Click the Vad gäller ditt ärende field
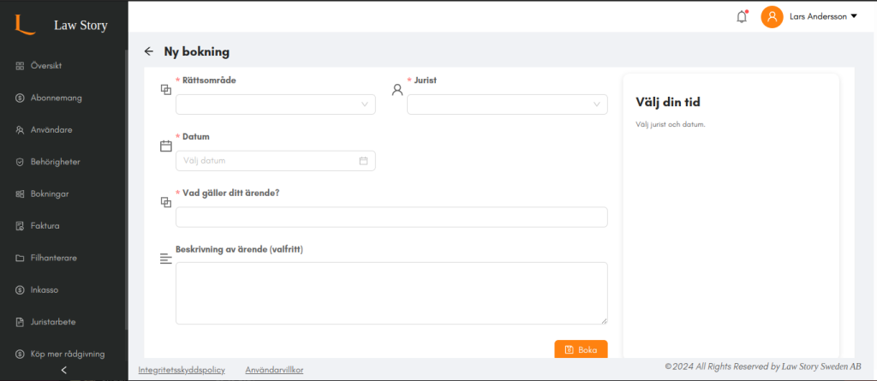The width and height of the screenshot is (877, 381). tap(391, 217)
